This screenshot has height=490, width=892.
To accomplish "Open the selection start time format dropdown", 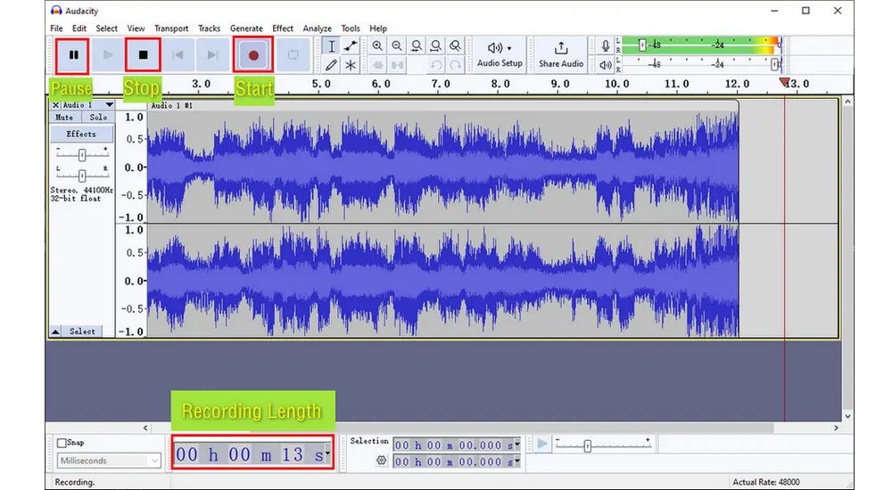I will [517, 445].
